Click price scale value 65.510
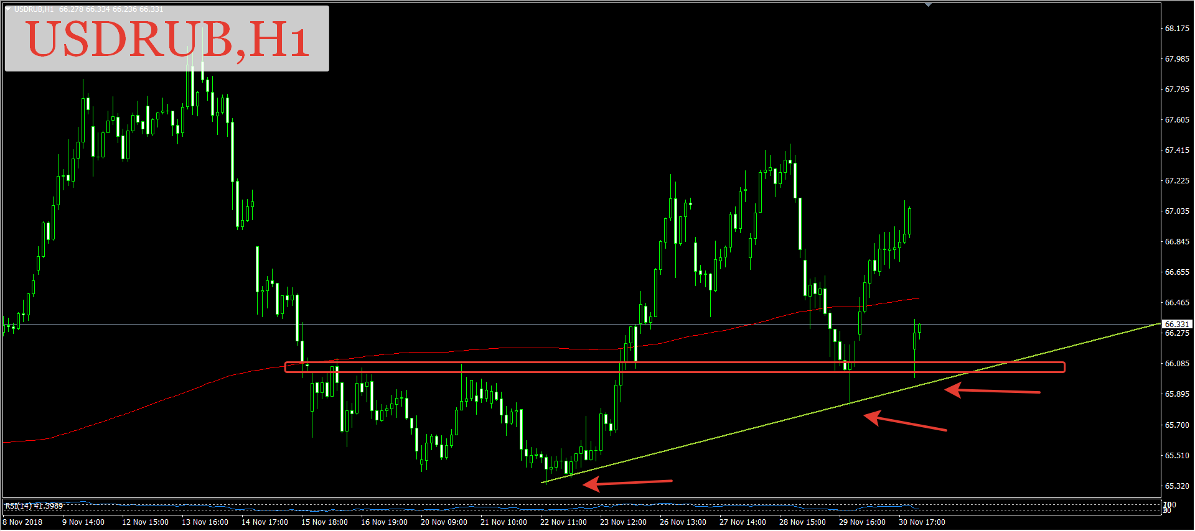1195x531 pixels. point(1177,456)
